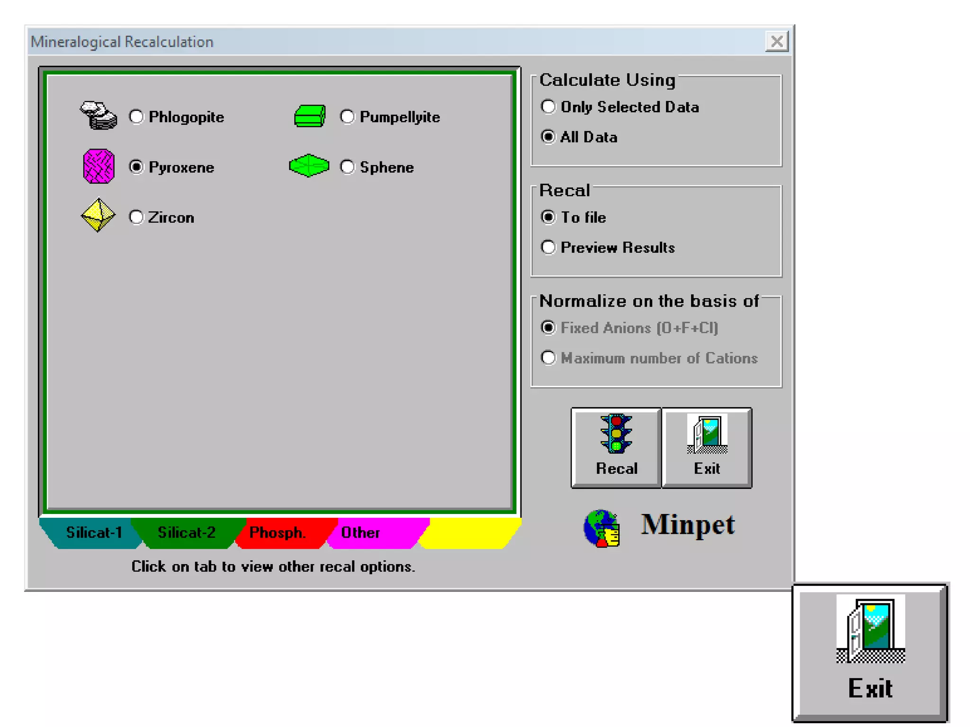Image resolution: width=970 pixels, height=727 pixels.
Task: Choose Preview Results recal option
Action: tap(548, 247)
